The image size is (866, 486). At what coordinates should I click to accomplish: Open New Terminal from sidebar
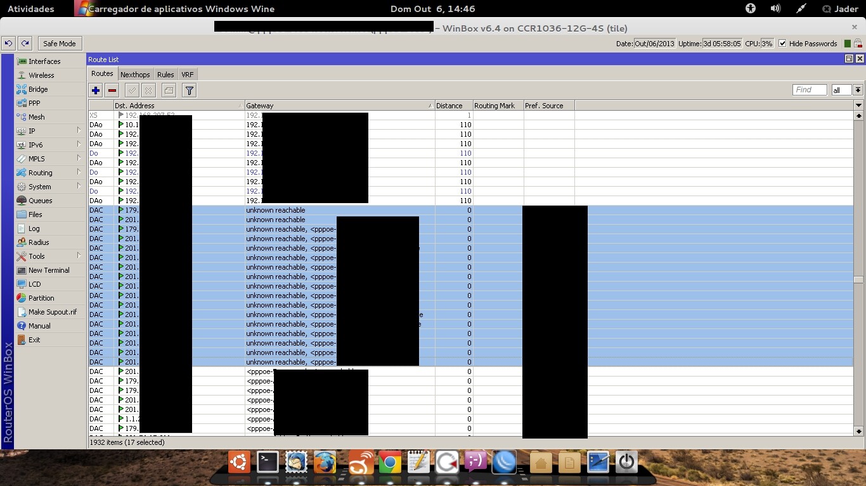click(49, 270)
